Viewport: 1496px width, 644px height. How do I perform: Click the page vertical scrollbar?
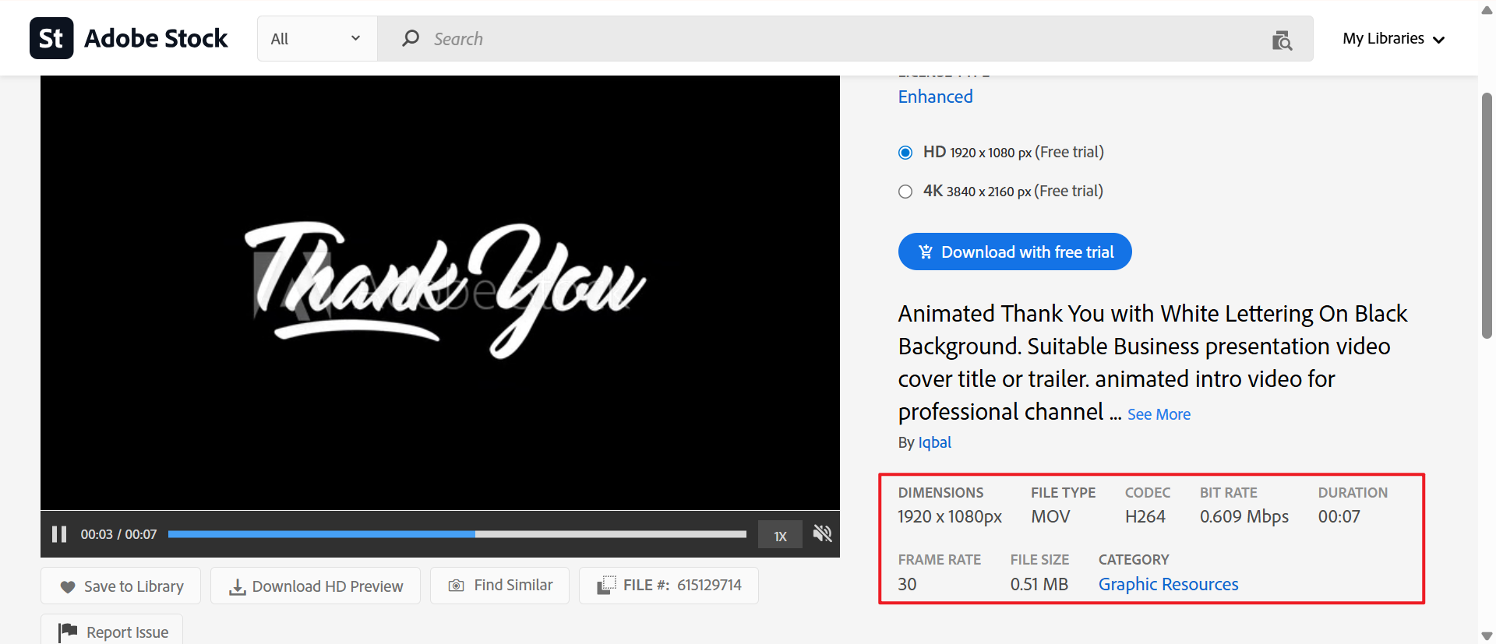pos(1487,216)
